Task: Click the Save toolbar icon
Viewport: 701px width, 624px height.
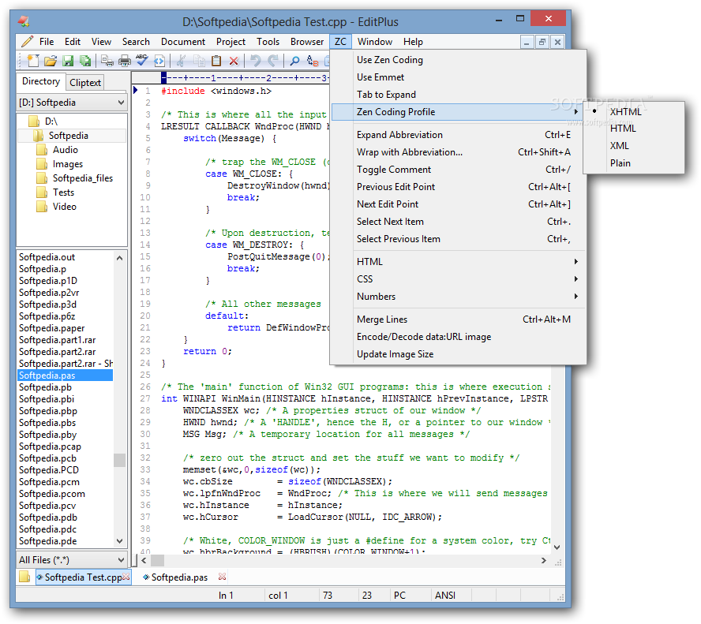Action: click(68, 60)
